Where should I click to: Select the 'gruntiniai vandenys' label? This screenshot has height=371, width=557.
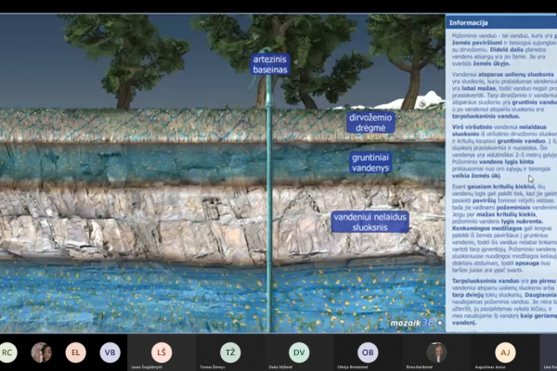point(370,162)
